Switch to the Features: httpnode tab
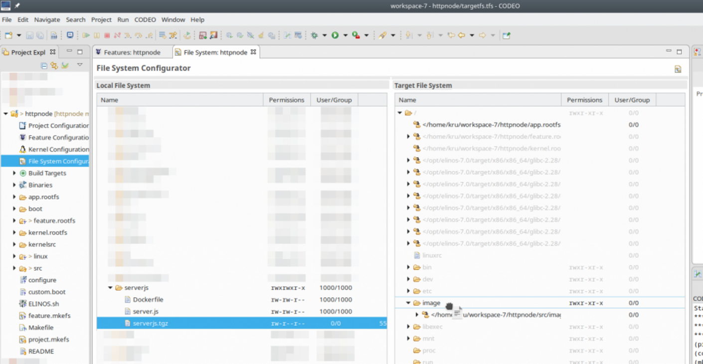Screen dimensions: 703x364 click(132, 52)
